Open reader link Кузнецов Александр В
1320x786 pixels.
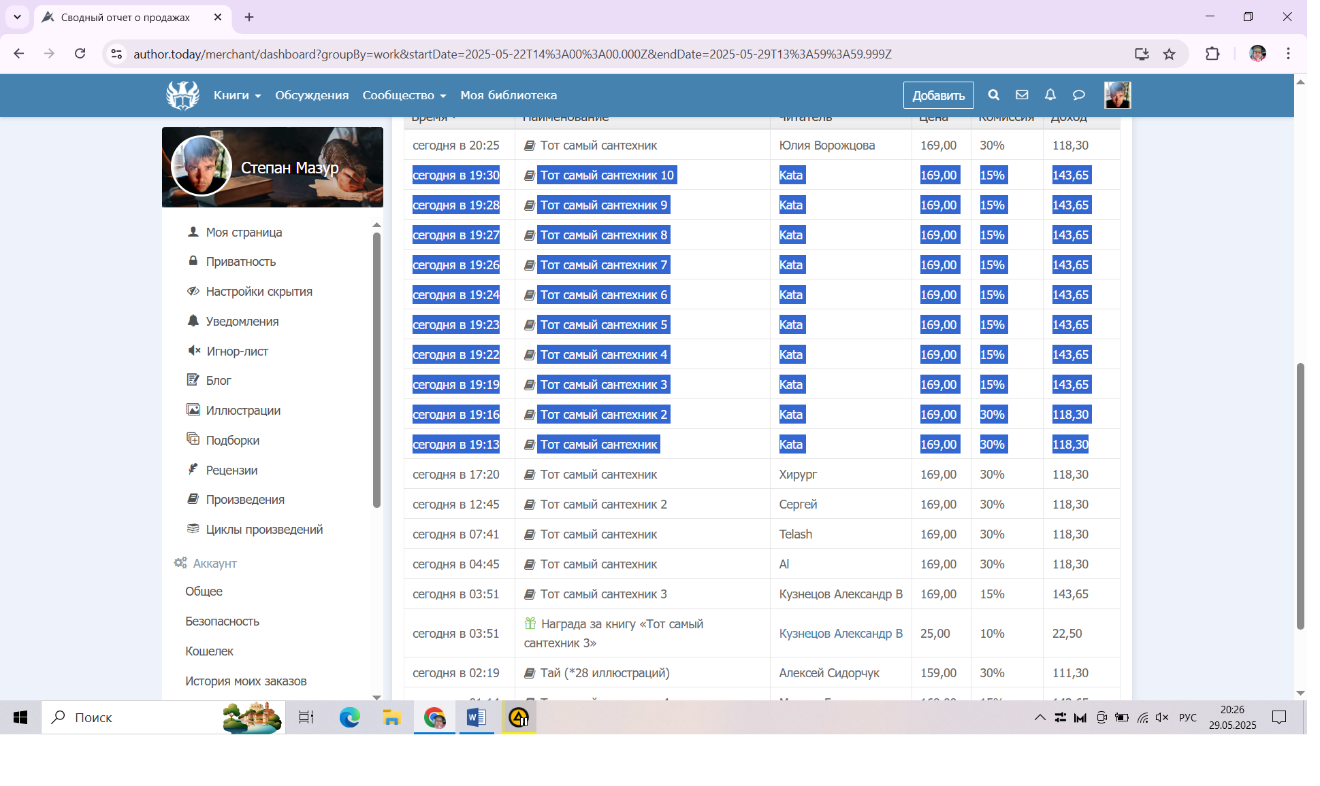click(x=841, y=633)
